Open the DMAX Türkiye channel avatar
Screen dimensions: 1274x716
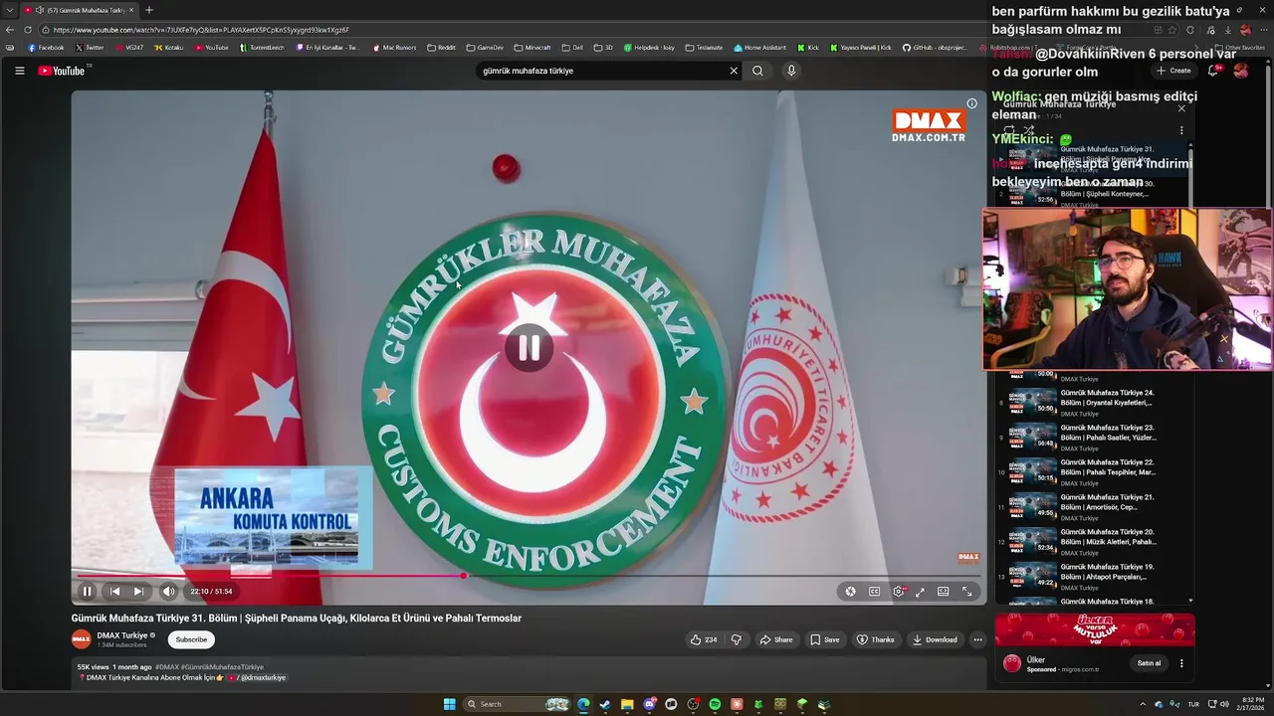[x=82, y=639]
